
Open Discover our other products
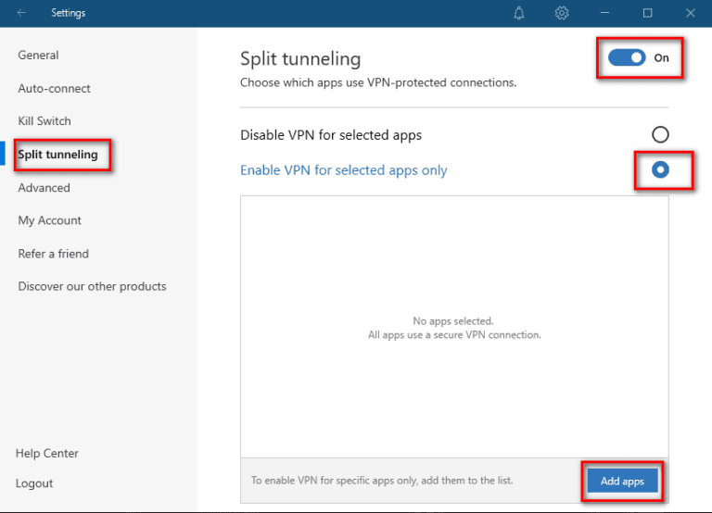(x=92, y=286)
